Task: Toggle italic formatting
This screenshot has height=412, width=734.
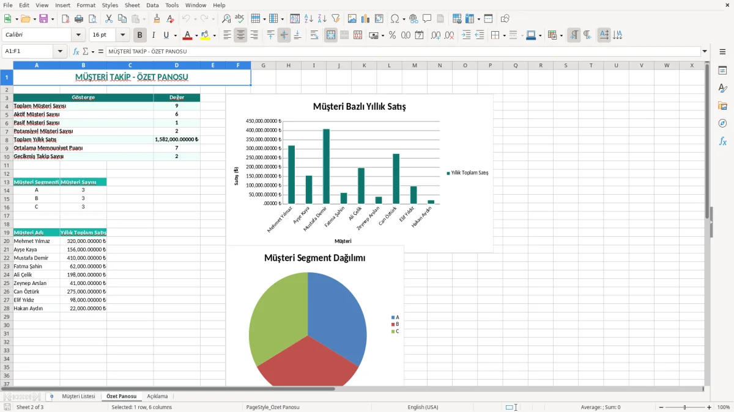Action: click(154, 35)
